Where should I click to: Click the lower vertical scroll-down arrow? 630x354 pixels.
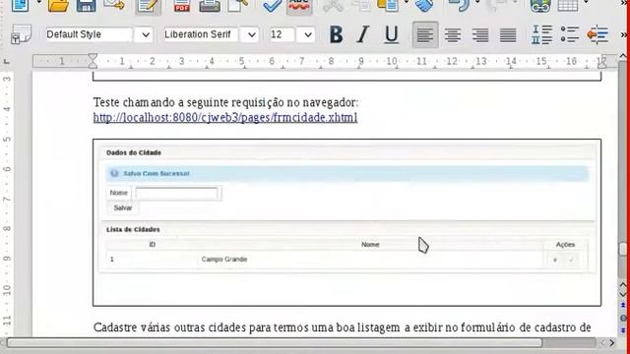623,295
